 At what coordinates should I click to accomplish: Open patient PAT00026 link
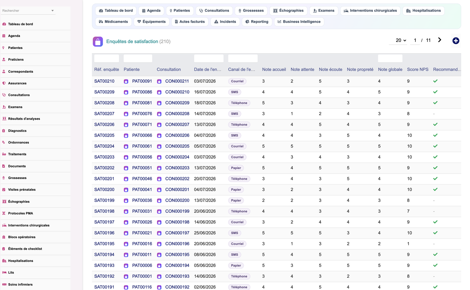point(142,222)
